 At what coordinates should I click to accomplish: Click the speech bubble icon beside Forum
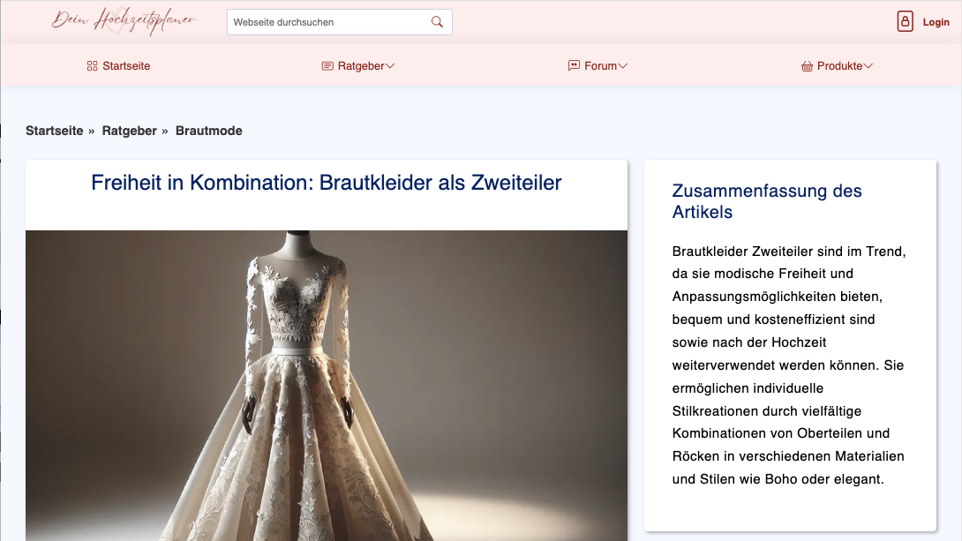coord(572,65)
